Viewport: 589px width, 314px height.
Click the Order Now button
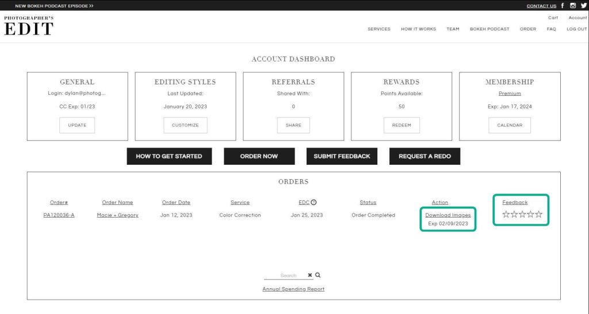tap(259, 156)
